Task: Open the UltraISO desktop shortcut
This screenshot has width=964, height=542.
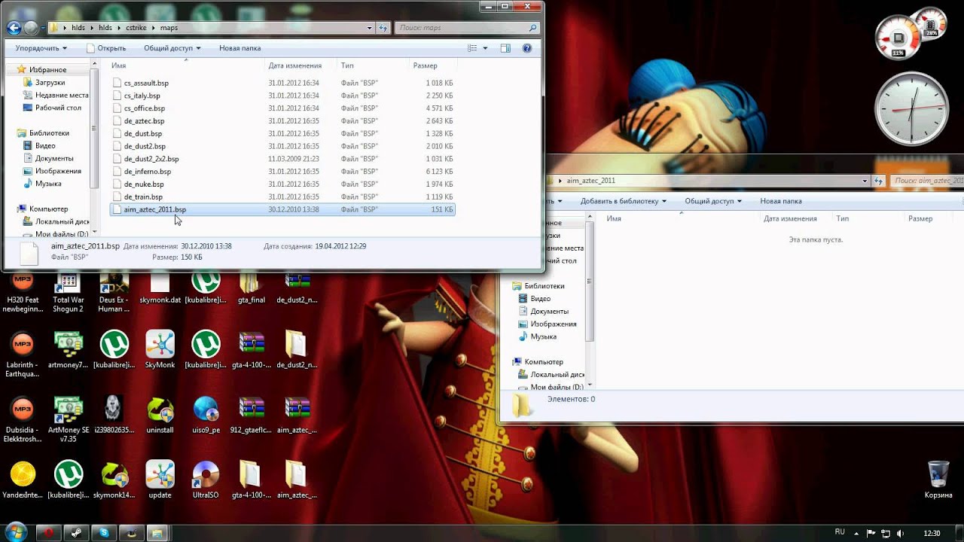Action: point(206,480)
